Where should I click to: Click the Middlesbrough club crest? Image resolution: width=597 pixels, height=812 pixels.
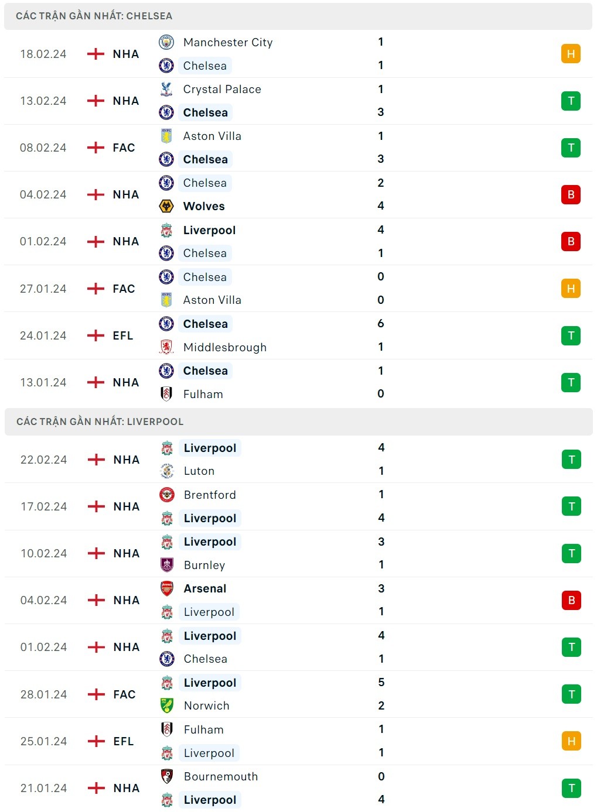pyautogui.click(x=166, y=347)
